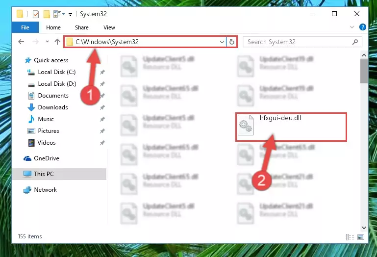Click the search magnifier icon
Image resolution: width=377 pixels, height=257 pixels.
[355, 42]
